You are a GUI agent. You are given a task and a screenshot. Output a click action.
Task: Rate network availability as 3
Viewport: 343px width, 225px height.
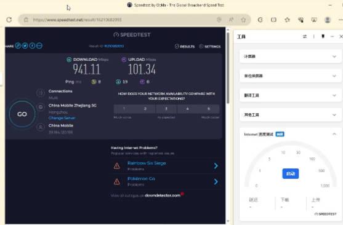coord(166,109)
